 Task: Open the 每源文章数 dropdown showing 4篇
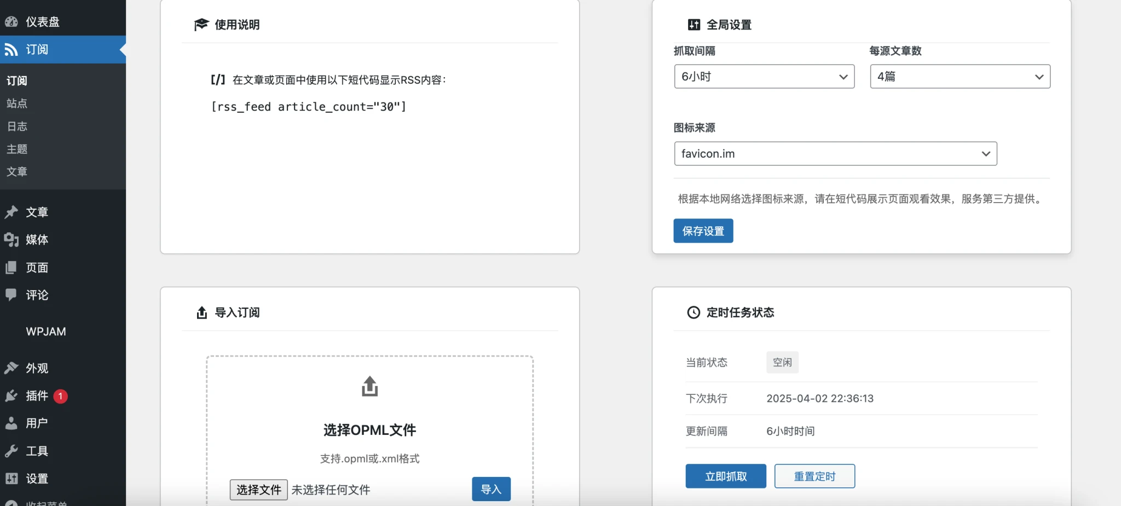[960, 77]
